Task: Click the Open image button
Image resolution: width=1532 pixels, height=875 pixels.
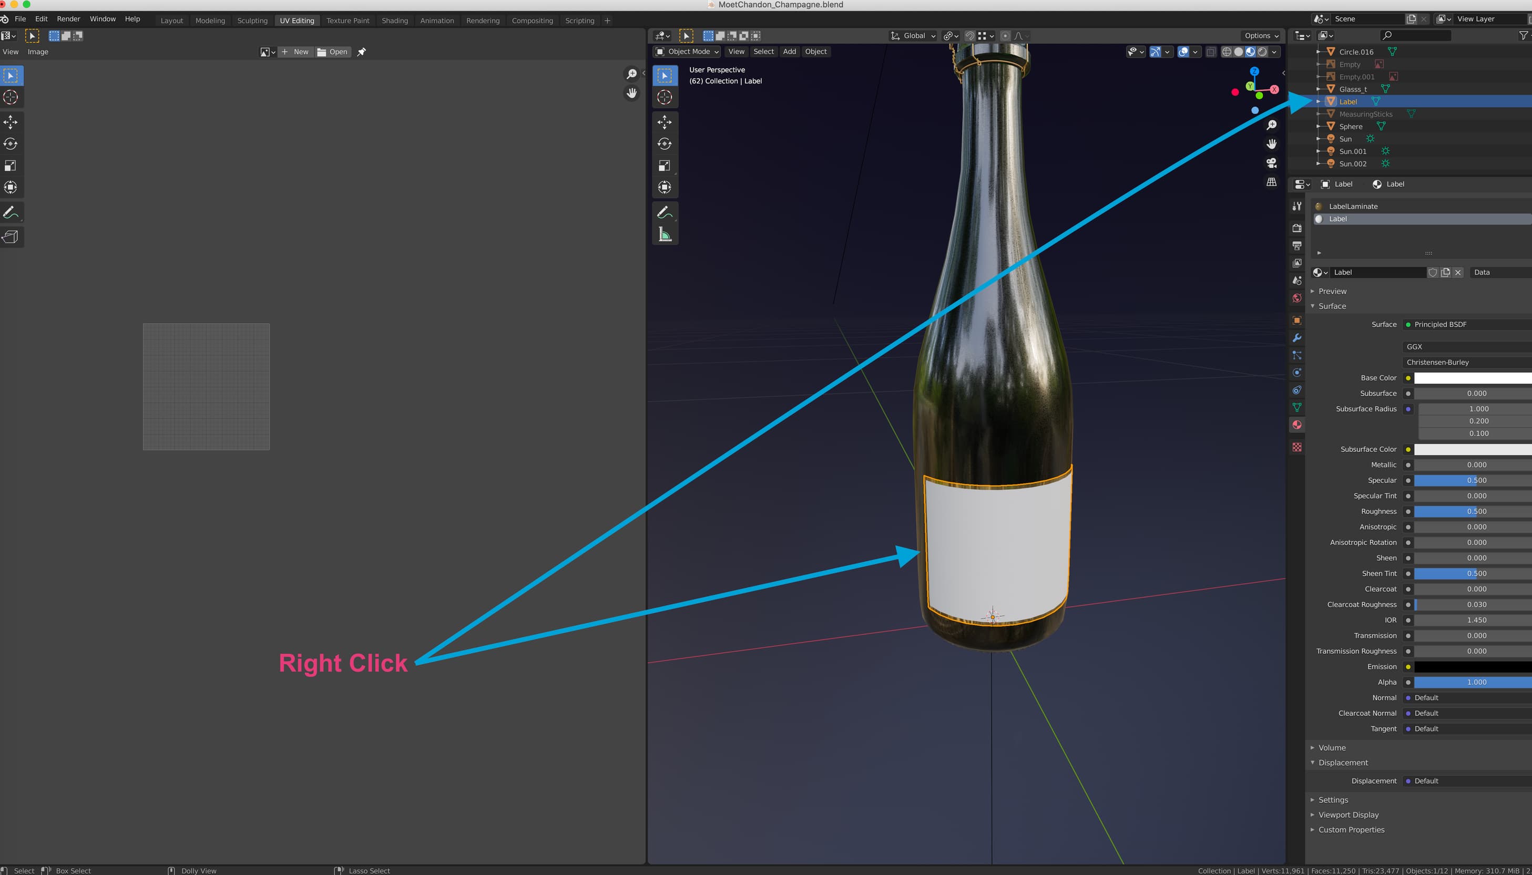Action: pyautogui.click(x=332, y=52)
